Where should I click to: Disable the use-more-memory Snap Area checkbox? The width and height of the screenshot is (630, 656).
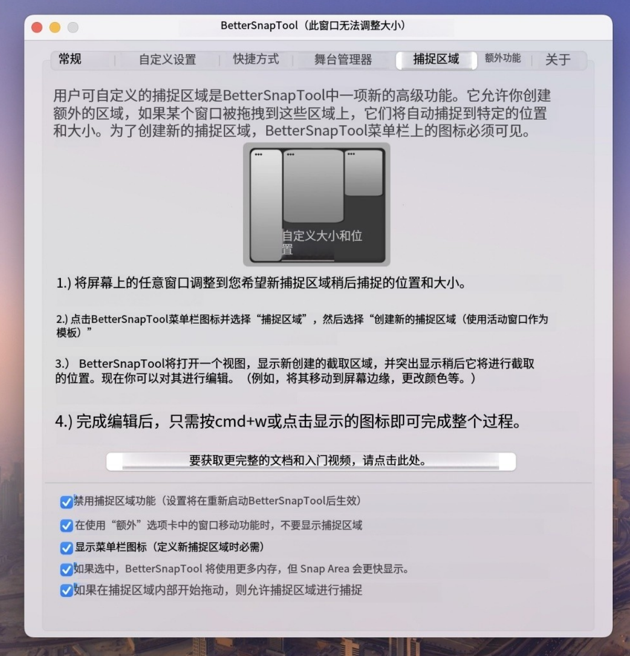[x=67, y=570]
